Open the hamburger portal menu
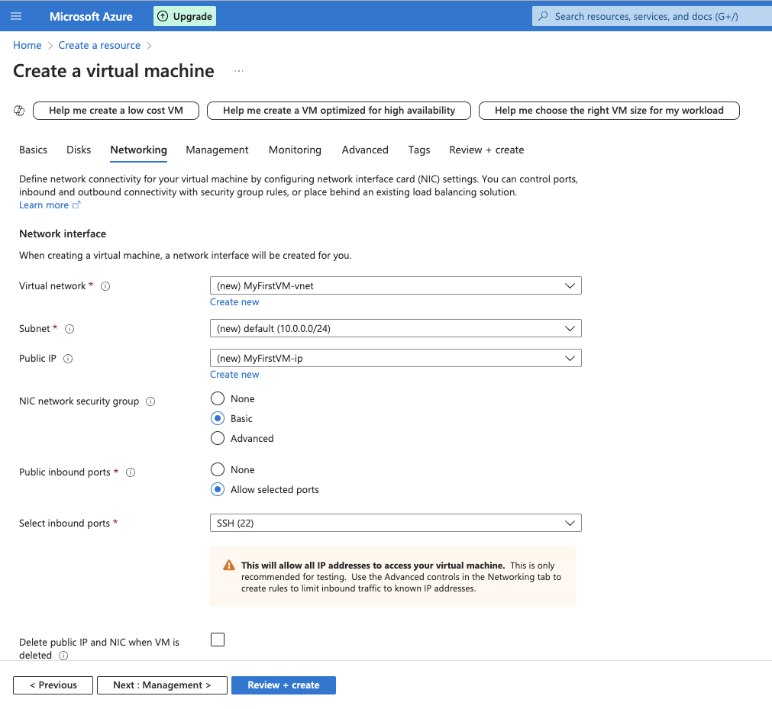Screen dimensions: 772x709 pyautogui.click(x=16, y=16)
